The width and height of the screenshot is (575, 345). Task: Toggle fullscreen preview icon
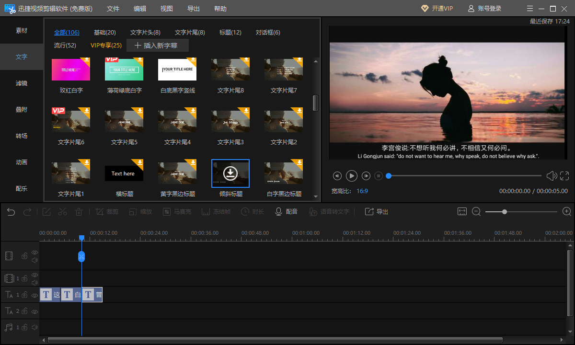(564, 176)
